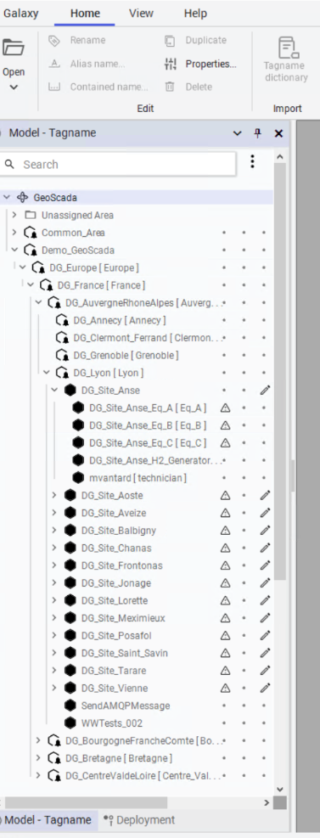Collapse the DG_Lyon node

pos(46,373)
